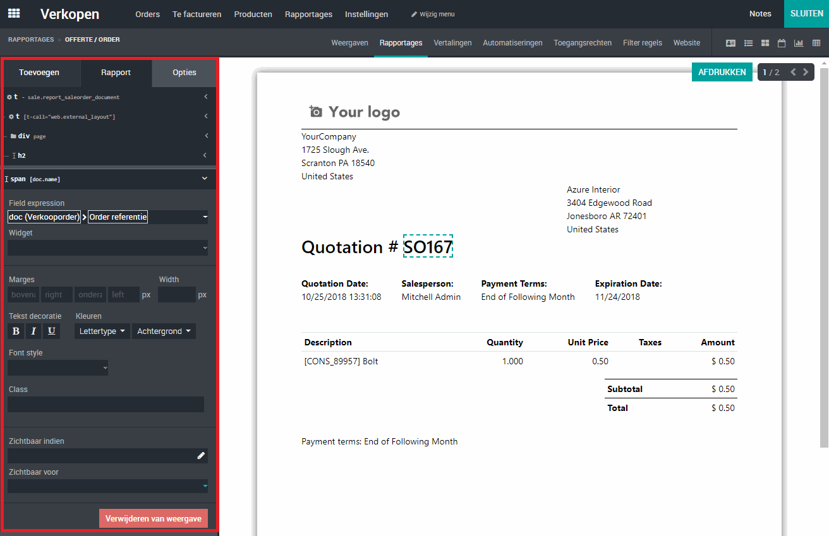Screen dimensions: 829x536
Task: Click Verwijderen van weergave
Action: (153, 518)
